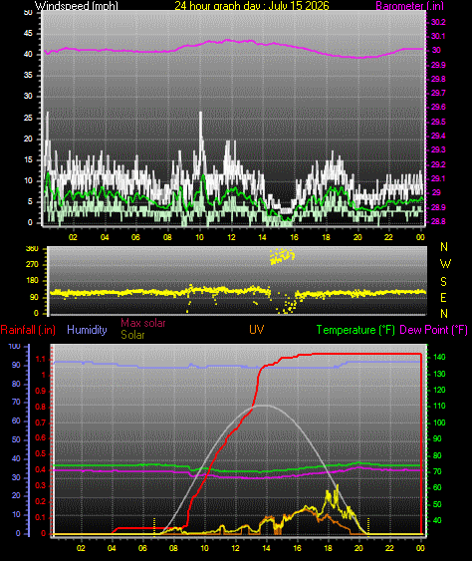The image size is (472, 561).
Task: Click the '0.5' rainfall scale value
Action: (41, 454)
